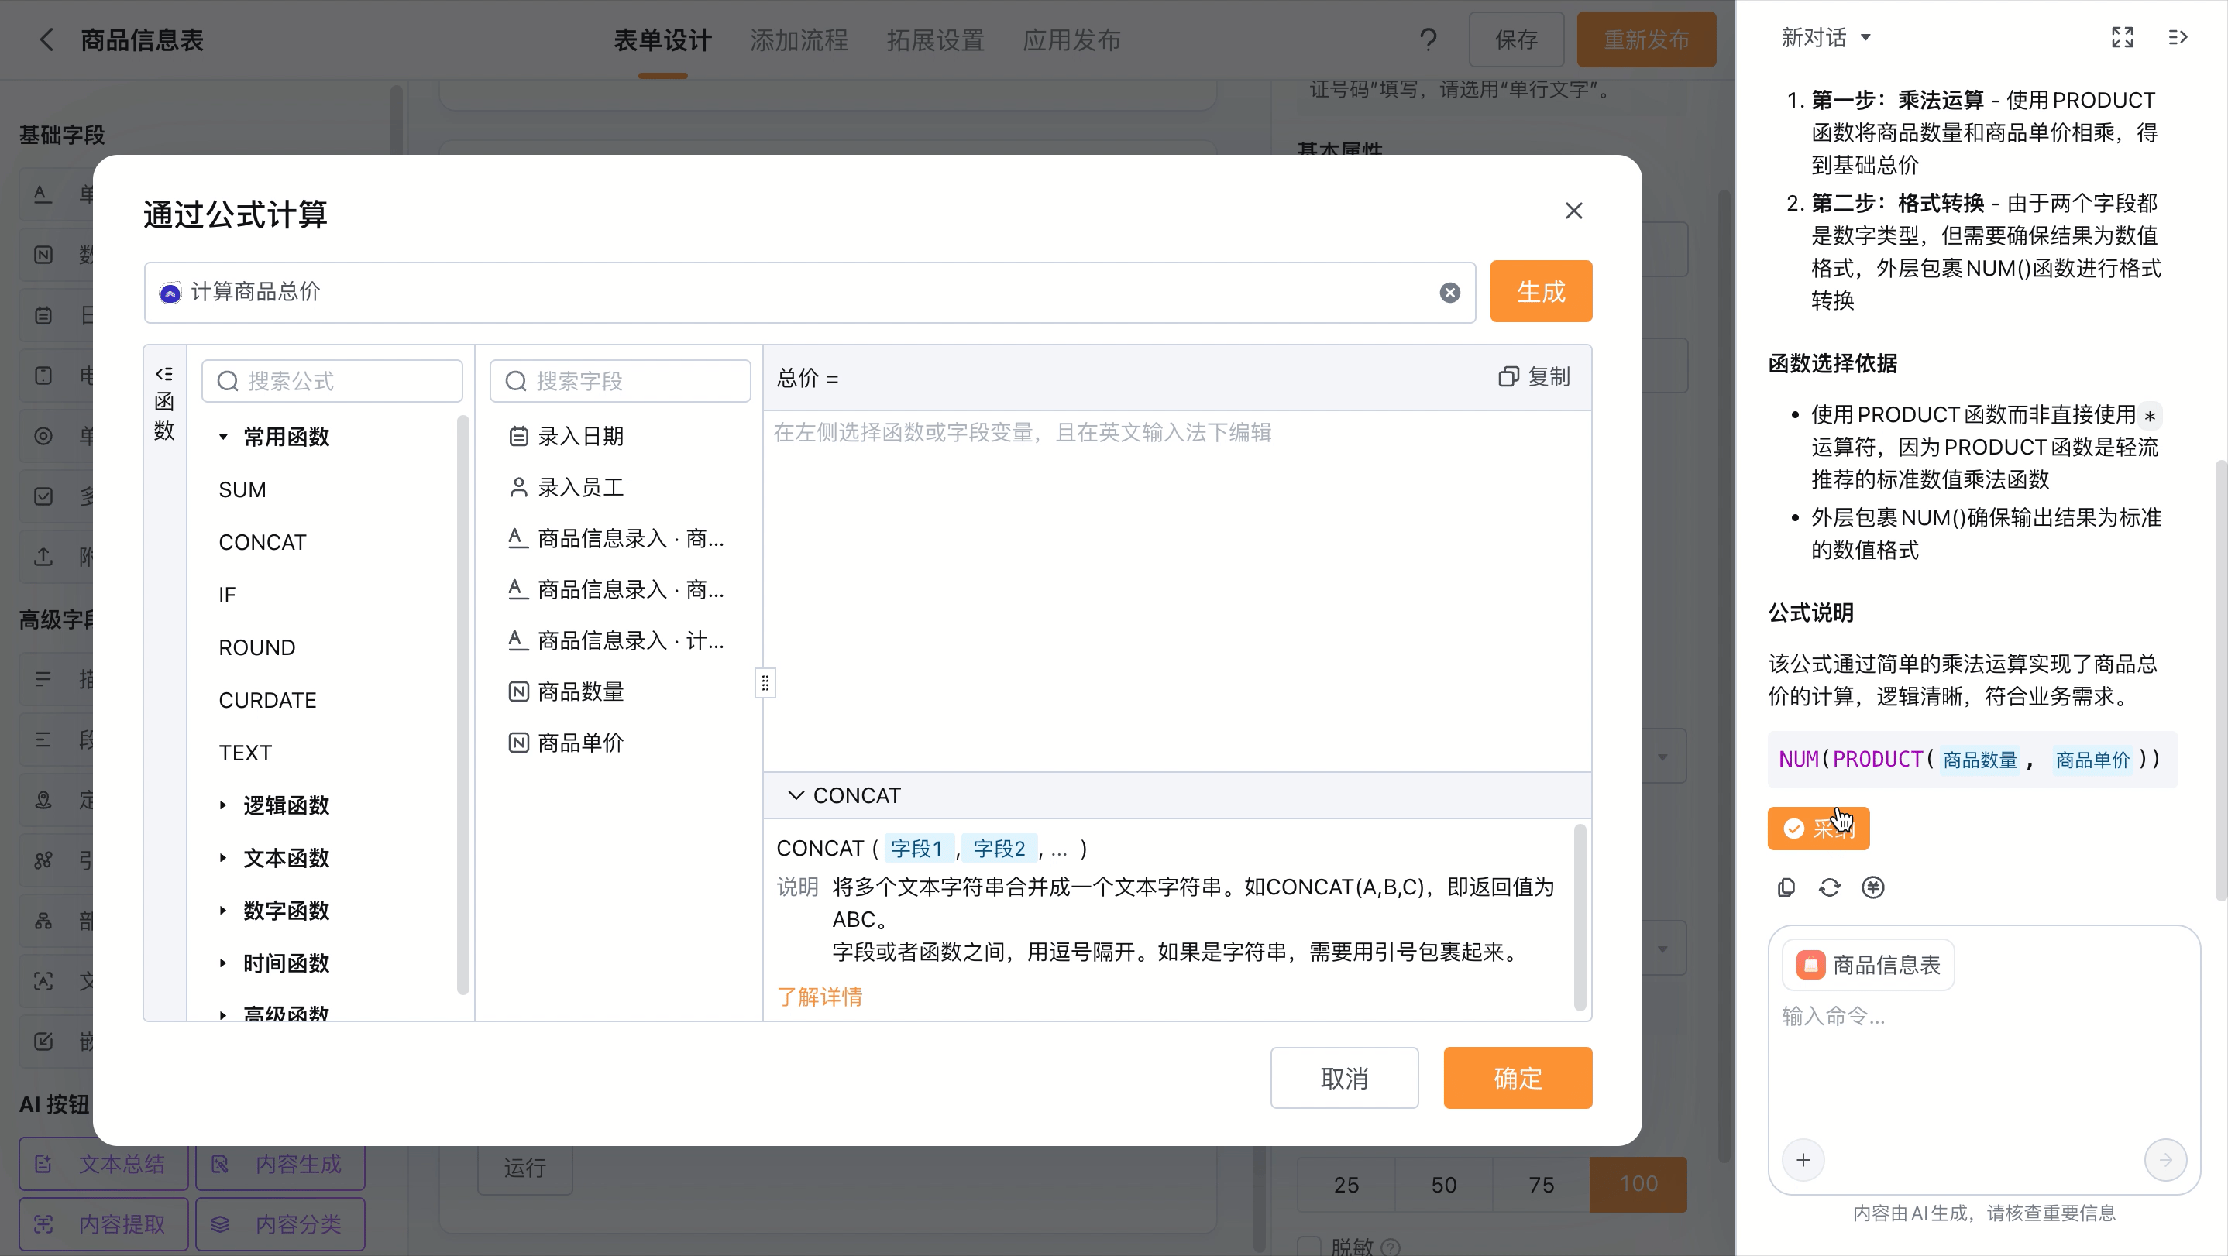Select the CURDATE function
The height and width of the screenshot is (1256, 2228).
(x=267, y=700)
